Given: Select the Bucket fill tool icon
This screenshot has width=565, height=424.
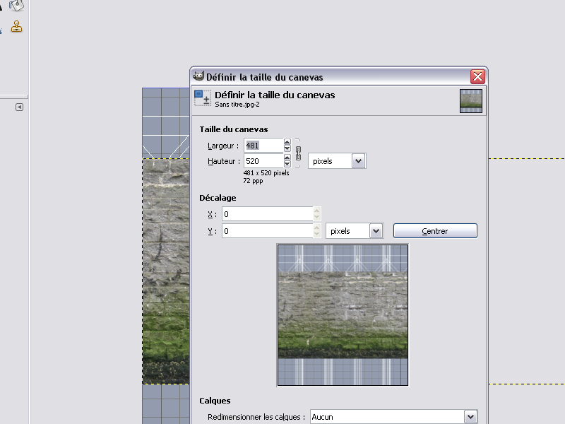Looking at the screenshot, I should coord(16,5).
